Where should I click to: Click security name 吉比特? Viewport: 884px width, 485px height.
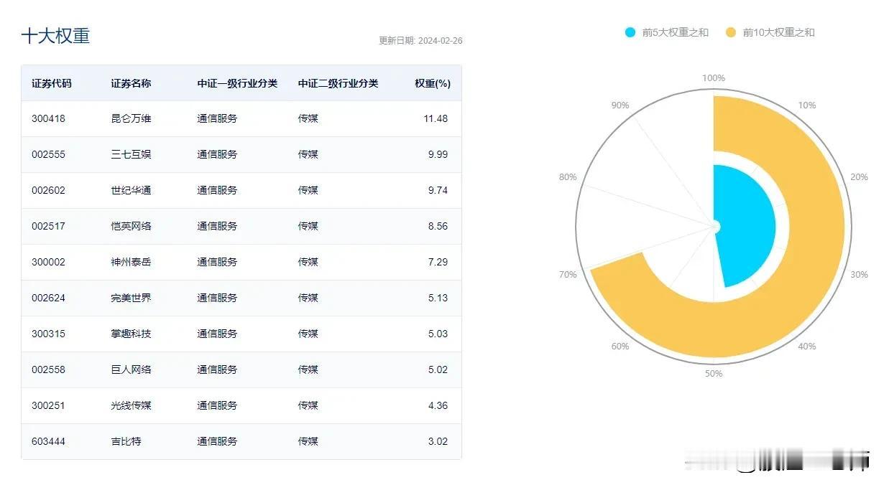(x=126, y=441)
